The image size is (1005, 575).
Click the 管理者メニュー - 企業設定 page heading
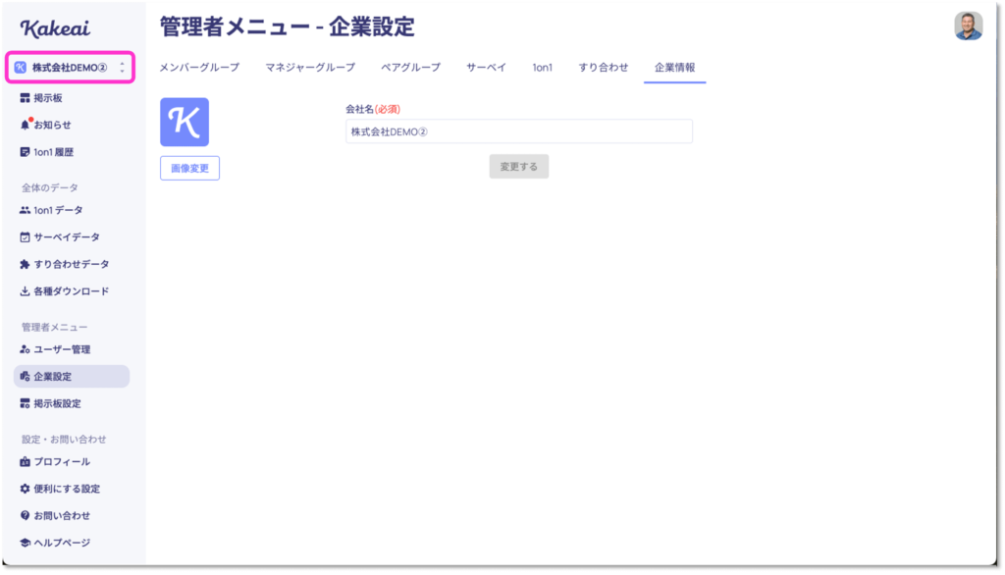click(x=288, y=26)
